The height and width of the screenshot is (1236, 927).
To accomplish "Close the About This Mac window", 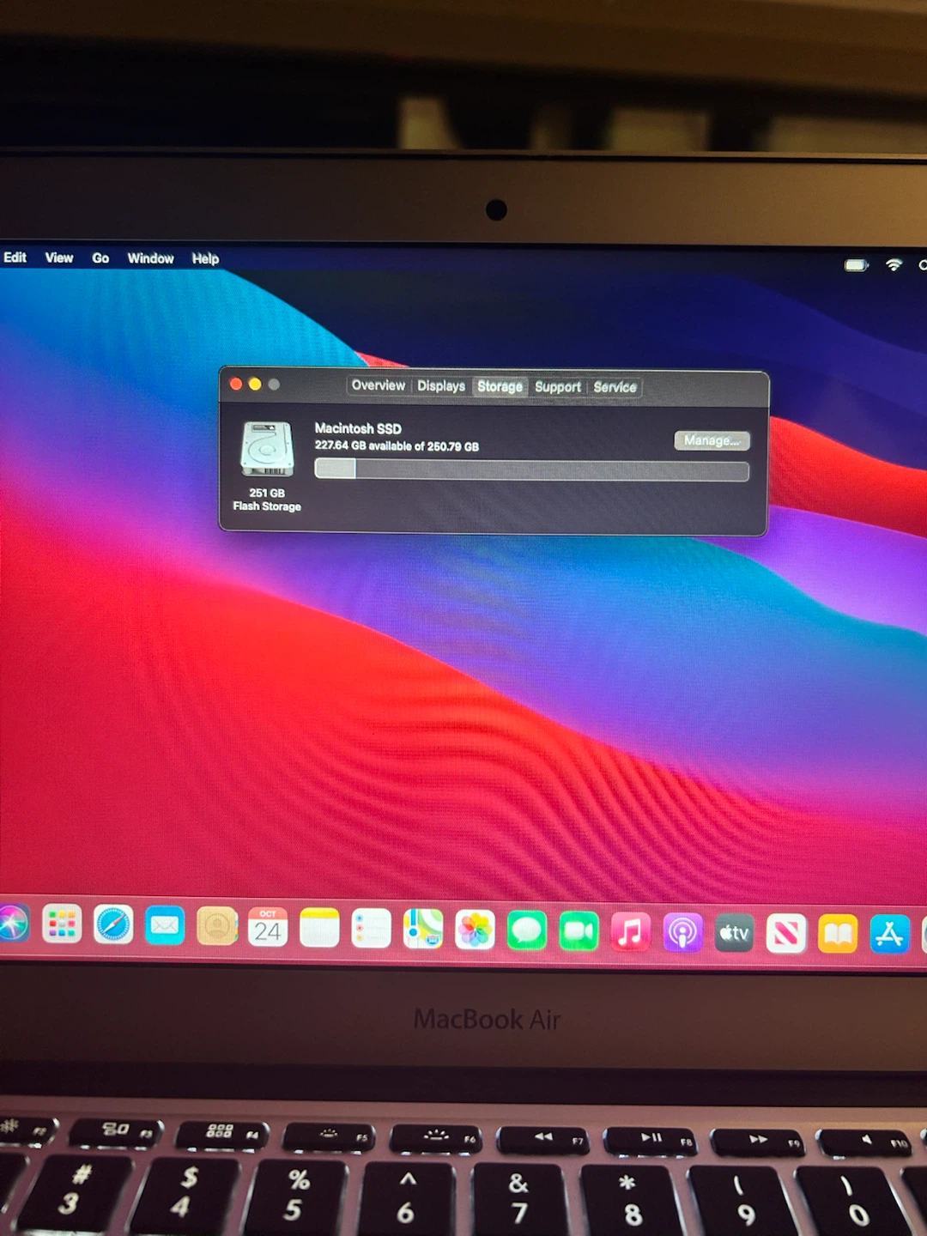I will pos(236,384).
